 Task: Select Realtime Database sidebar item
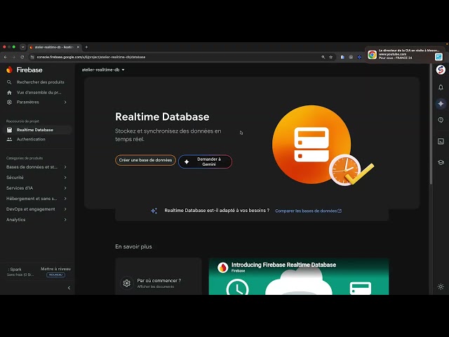pyautogui.click(x=37, y=130)
